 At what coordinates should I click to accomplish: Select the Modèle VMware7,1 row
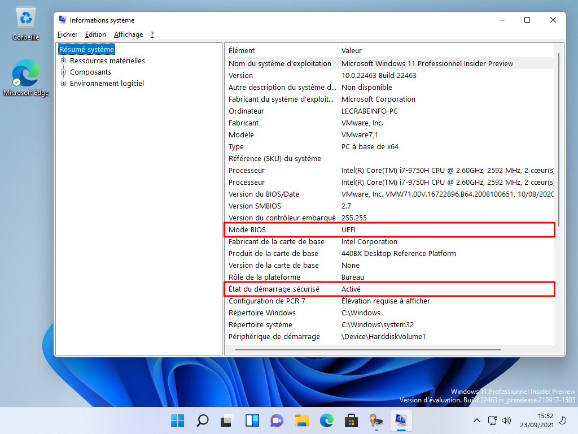pyautogui.click(x=389, y=134)
